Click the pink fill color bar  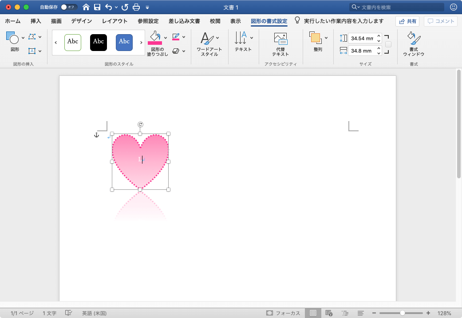pos(155,43)
